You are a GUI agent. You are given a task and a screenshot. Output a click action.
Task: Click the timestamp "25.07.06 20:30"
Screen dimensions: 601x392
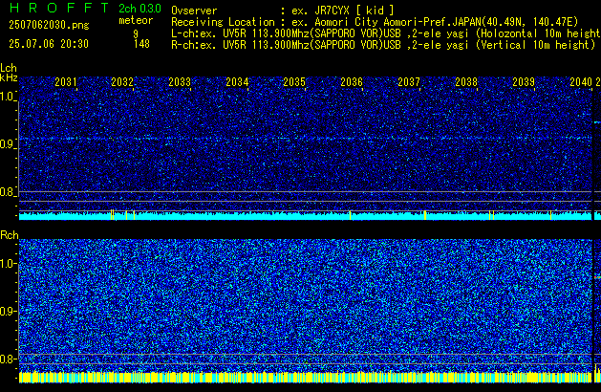(49, 44)
